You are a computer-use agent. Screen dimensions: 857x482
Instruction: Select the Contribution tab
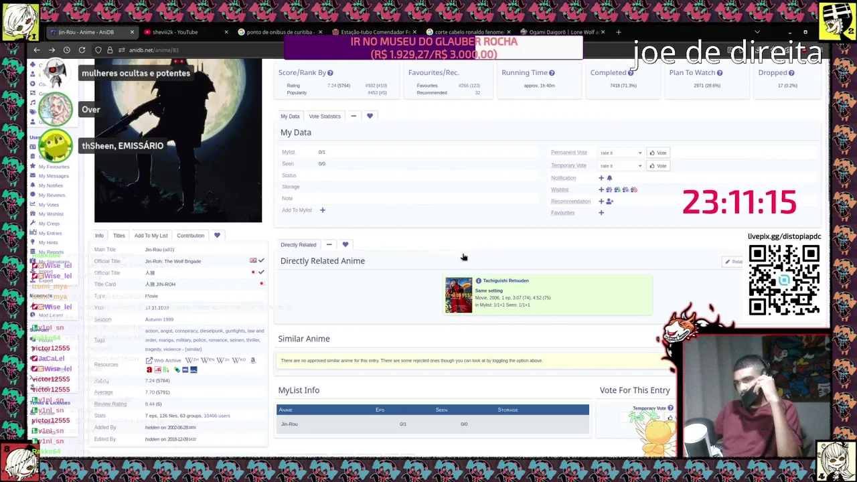(x=190, y=236)
